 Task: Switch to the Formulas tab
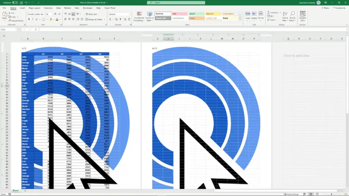pos(48,8)
